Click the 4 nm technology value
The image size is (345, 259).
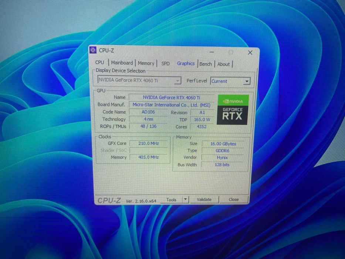click(148, 119)
